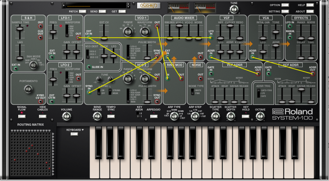The width and height of the screenshot is (329, 181).
Task: Click the patch up/down stepper arrows
Action: point(128,5)
